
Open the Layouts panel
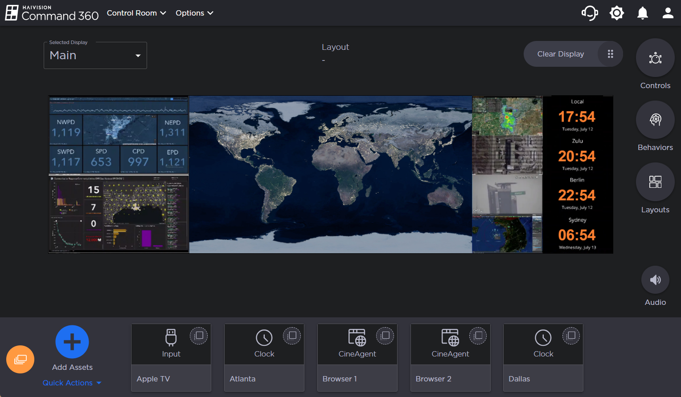point(655,182)
